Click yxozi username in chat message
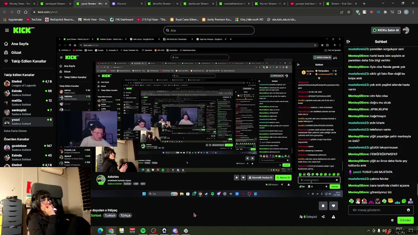The image size is (418, 235). pyautogui.click(x=357, y=172)
